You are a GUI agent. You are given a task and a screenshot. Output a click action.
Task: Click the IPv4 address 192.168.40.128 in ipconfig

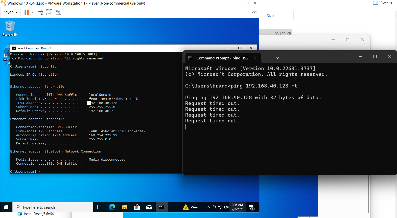pyautogui.click(x=103, y=103)
